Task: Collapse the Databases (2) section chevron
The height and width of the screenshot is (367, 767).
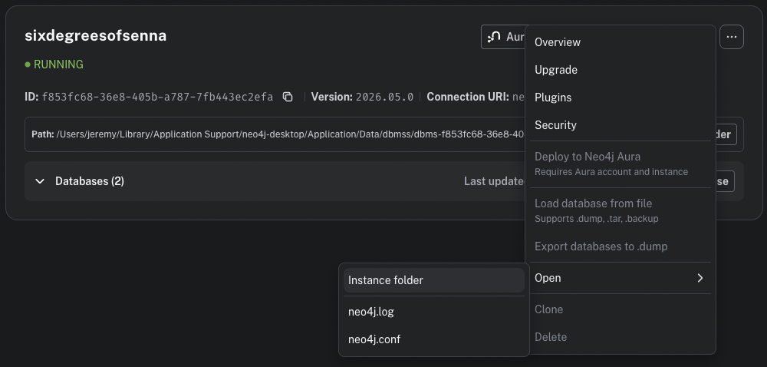Action: tap(40, 181)
